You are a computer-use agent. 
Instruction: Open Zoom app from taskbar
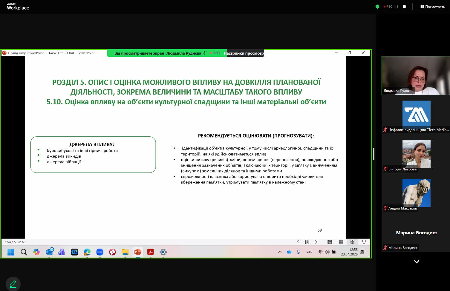point(100,252)
